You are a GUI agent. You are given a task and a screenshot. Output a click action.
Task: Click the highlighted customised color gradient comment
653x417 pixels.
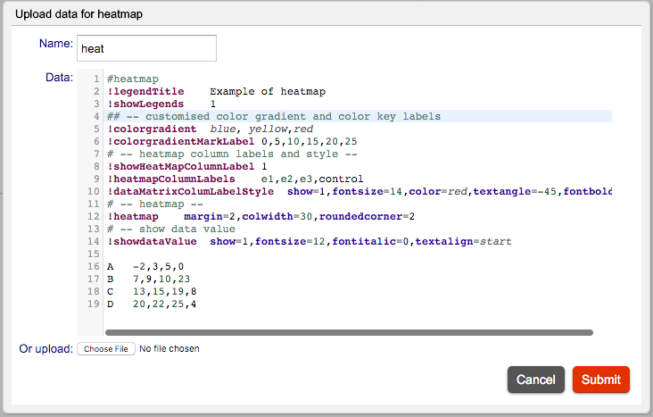pyautogui.click(x=274, y=116)
